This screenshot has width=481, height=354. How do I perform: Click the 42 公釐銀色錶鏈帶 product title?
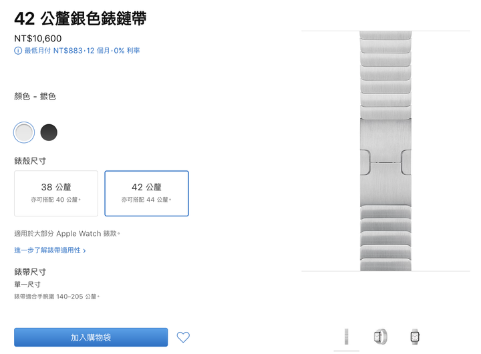point(80,19)
